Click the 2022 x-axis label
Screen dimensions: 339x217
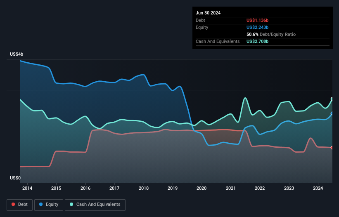[260, 188]
